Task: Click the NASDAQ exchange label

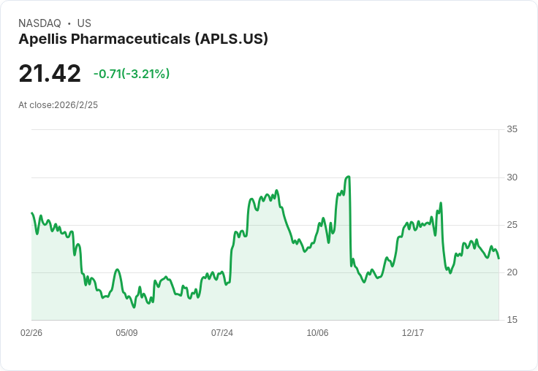Action: (39, 23)
